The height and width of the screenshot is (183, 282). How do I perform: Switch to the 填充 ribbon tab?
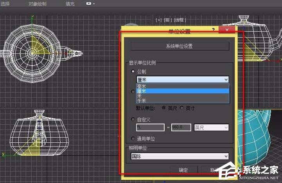tap(70, 4)
